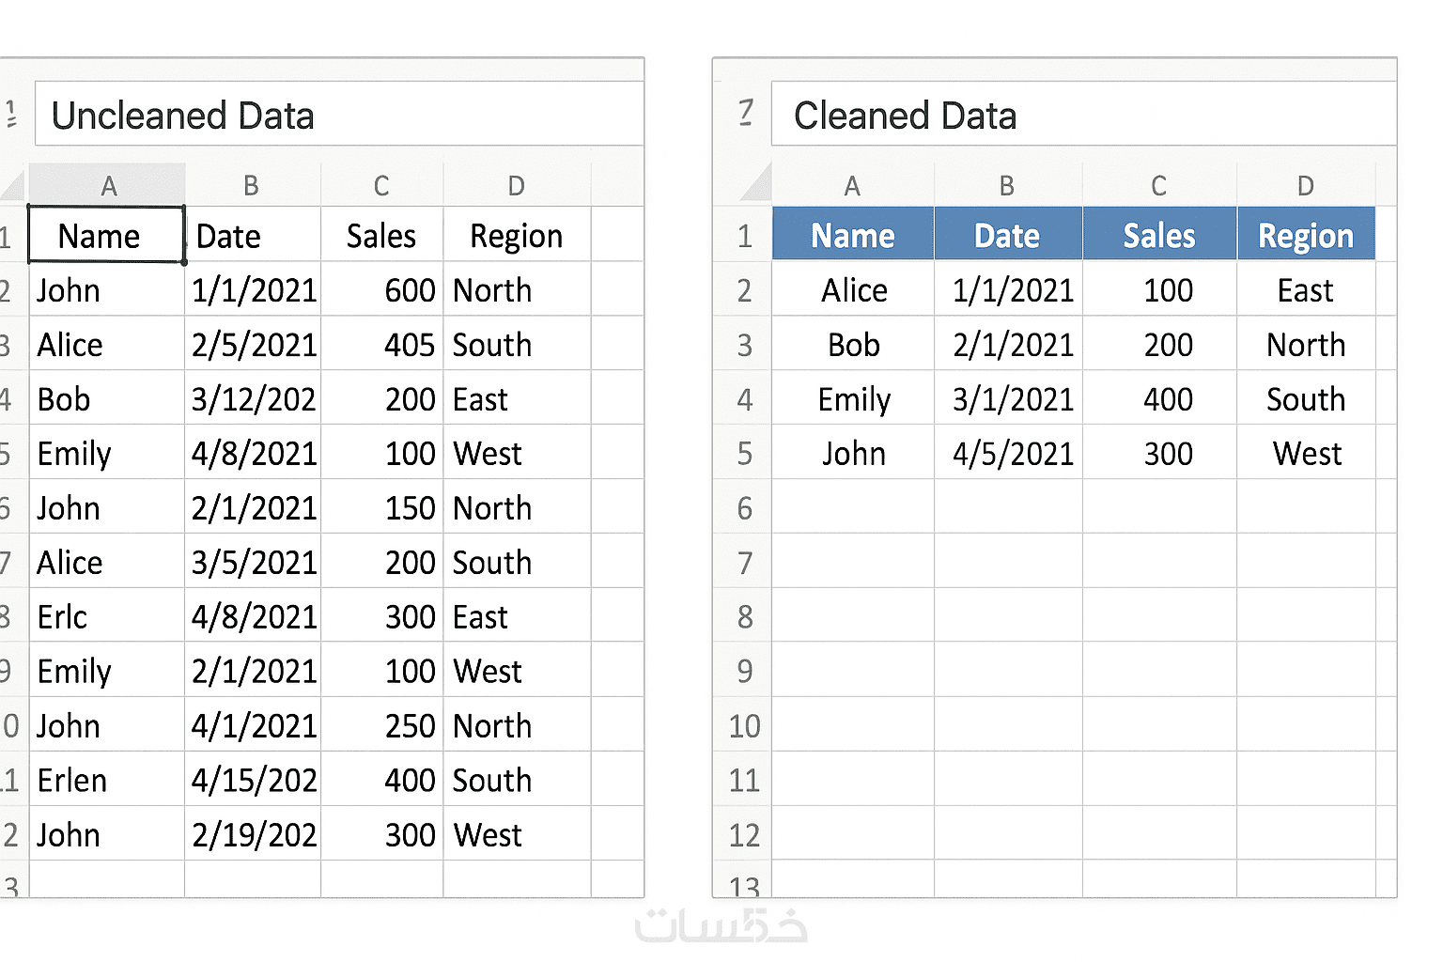Click the 600 sales cell in Uncleaned Data
Screen dimensions: 1443x962
click(x=381, y=290)
